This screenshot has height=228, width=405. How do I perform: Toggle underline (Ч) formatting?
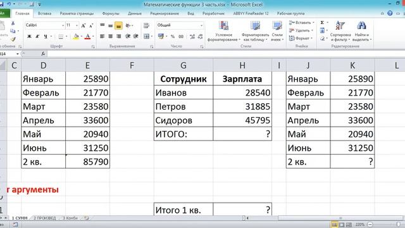(46, 37)
